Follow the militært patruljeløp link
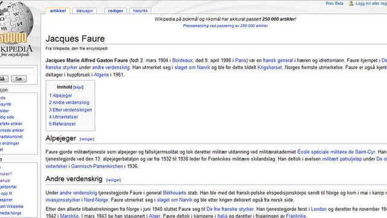This screenshot has height=218, width=387. (342, 159)
